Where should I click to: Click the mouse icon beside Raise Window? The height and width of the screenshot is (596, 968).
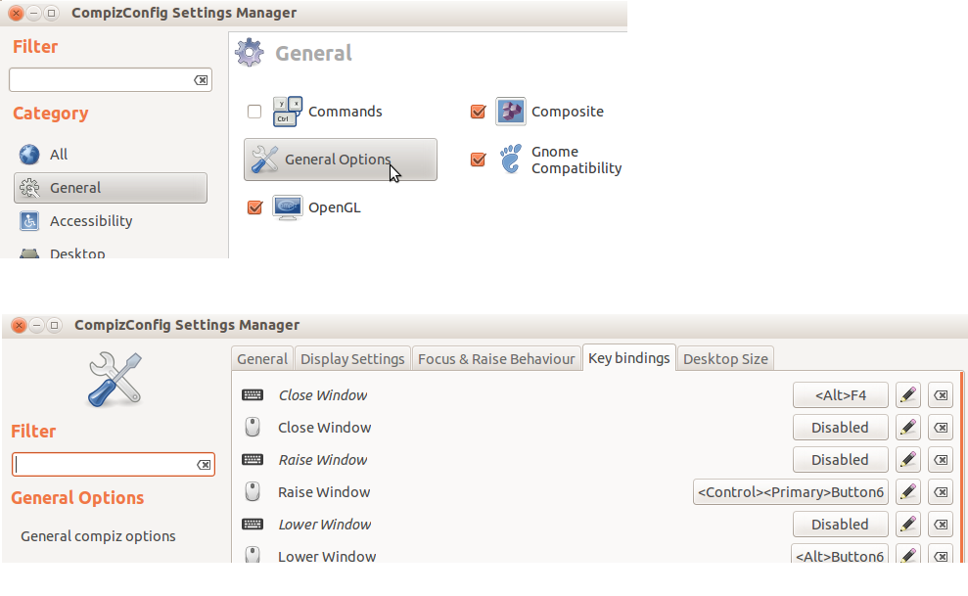pyautogui.click(x=253, y=491)
